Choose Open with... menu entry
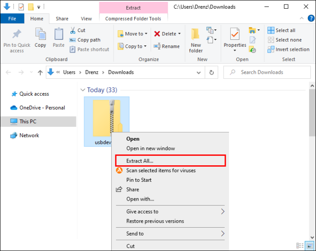316x251 pixels. coord(170,199)
